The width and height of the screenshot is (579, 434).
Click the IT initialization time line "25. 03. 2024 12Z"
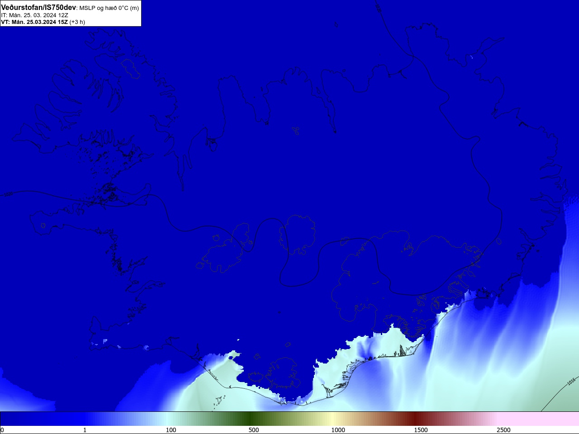(35, 15)
